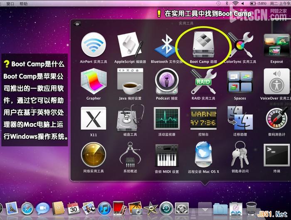Open the 帮助 menu
This screenshot has height=220, width=291.
click(x=24, y=3)
